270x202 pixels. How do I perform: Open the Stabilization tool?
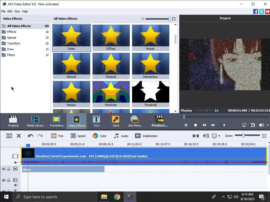(146, 136)
